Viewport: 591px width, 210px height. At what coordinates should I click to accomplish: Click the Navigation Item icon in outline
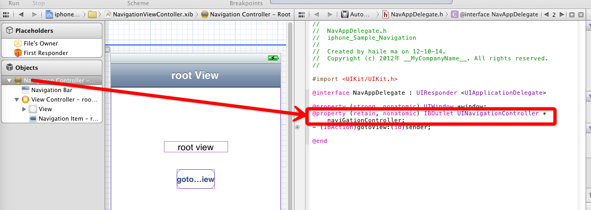pos(33,118)
